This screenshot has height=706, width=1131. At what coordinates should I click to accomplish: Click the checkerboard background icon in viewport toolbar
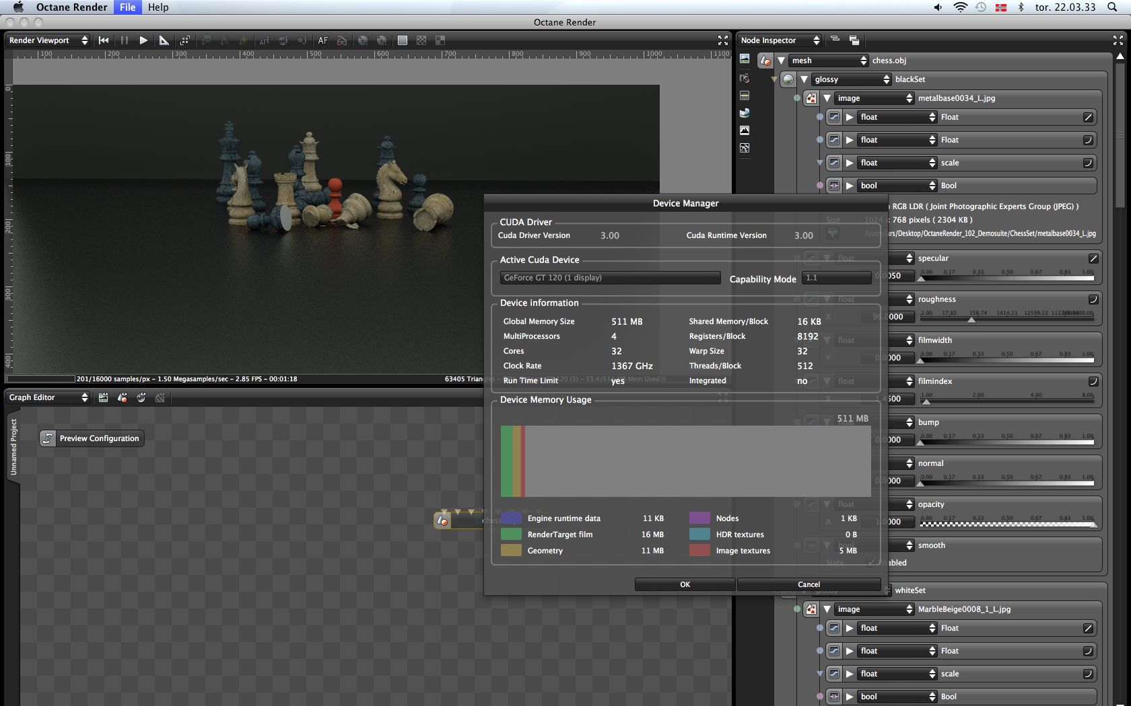point(421,40)
